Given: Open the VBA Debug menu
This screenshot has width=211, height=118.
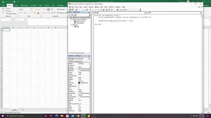Looking at the screenshot, I should point(97,7).
